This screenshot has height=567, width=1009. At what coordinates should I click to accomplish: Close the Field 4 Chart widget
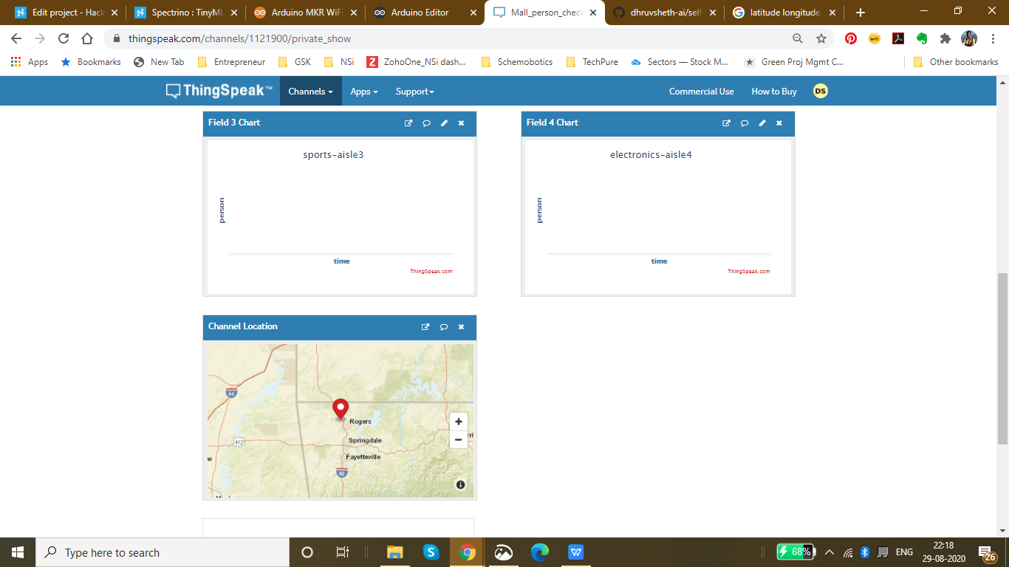(x=779, y=123)
